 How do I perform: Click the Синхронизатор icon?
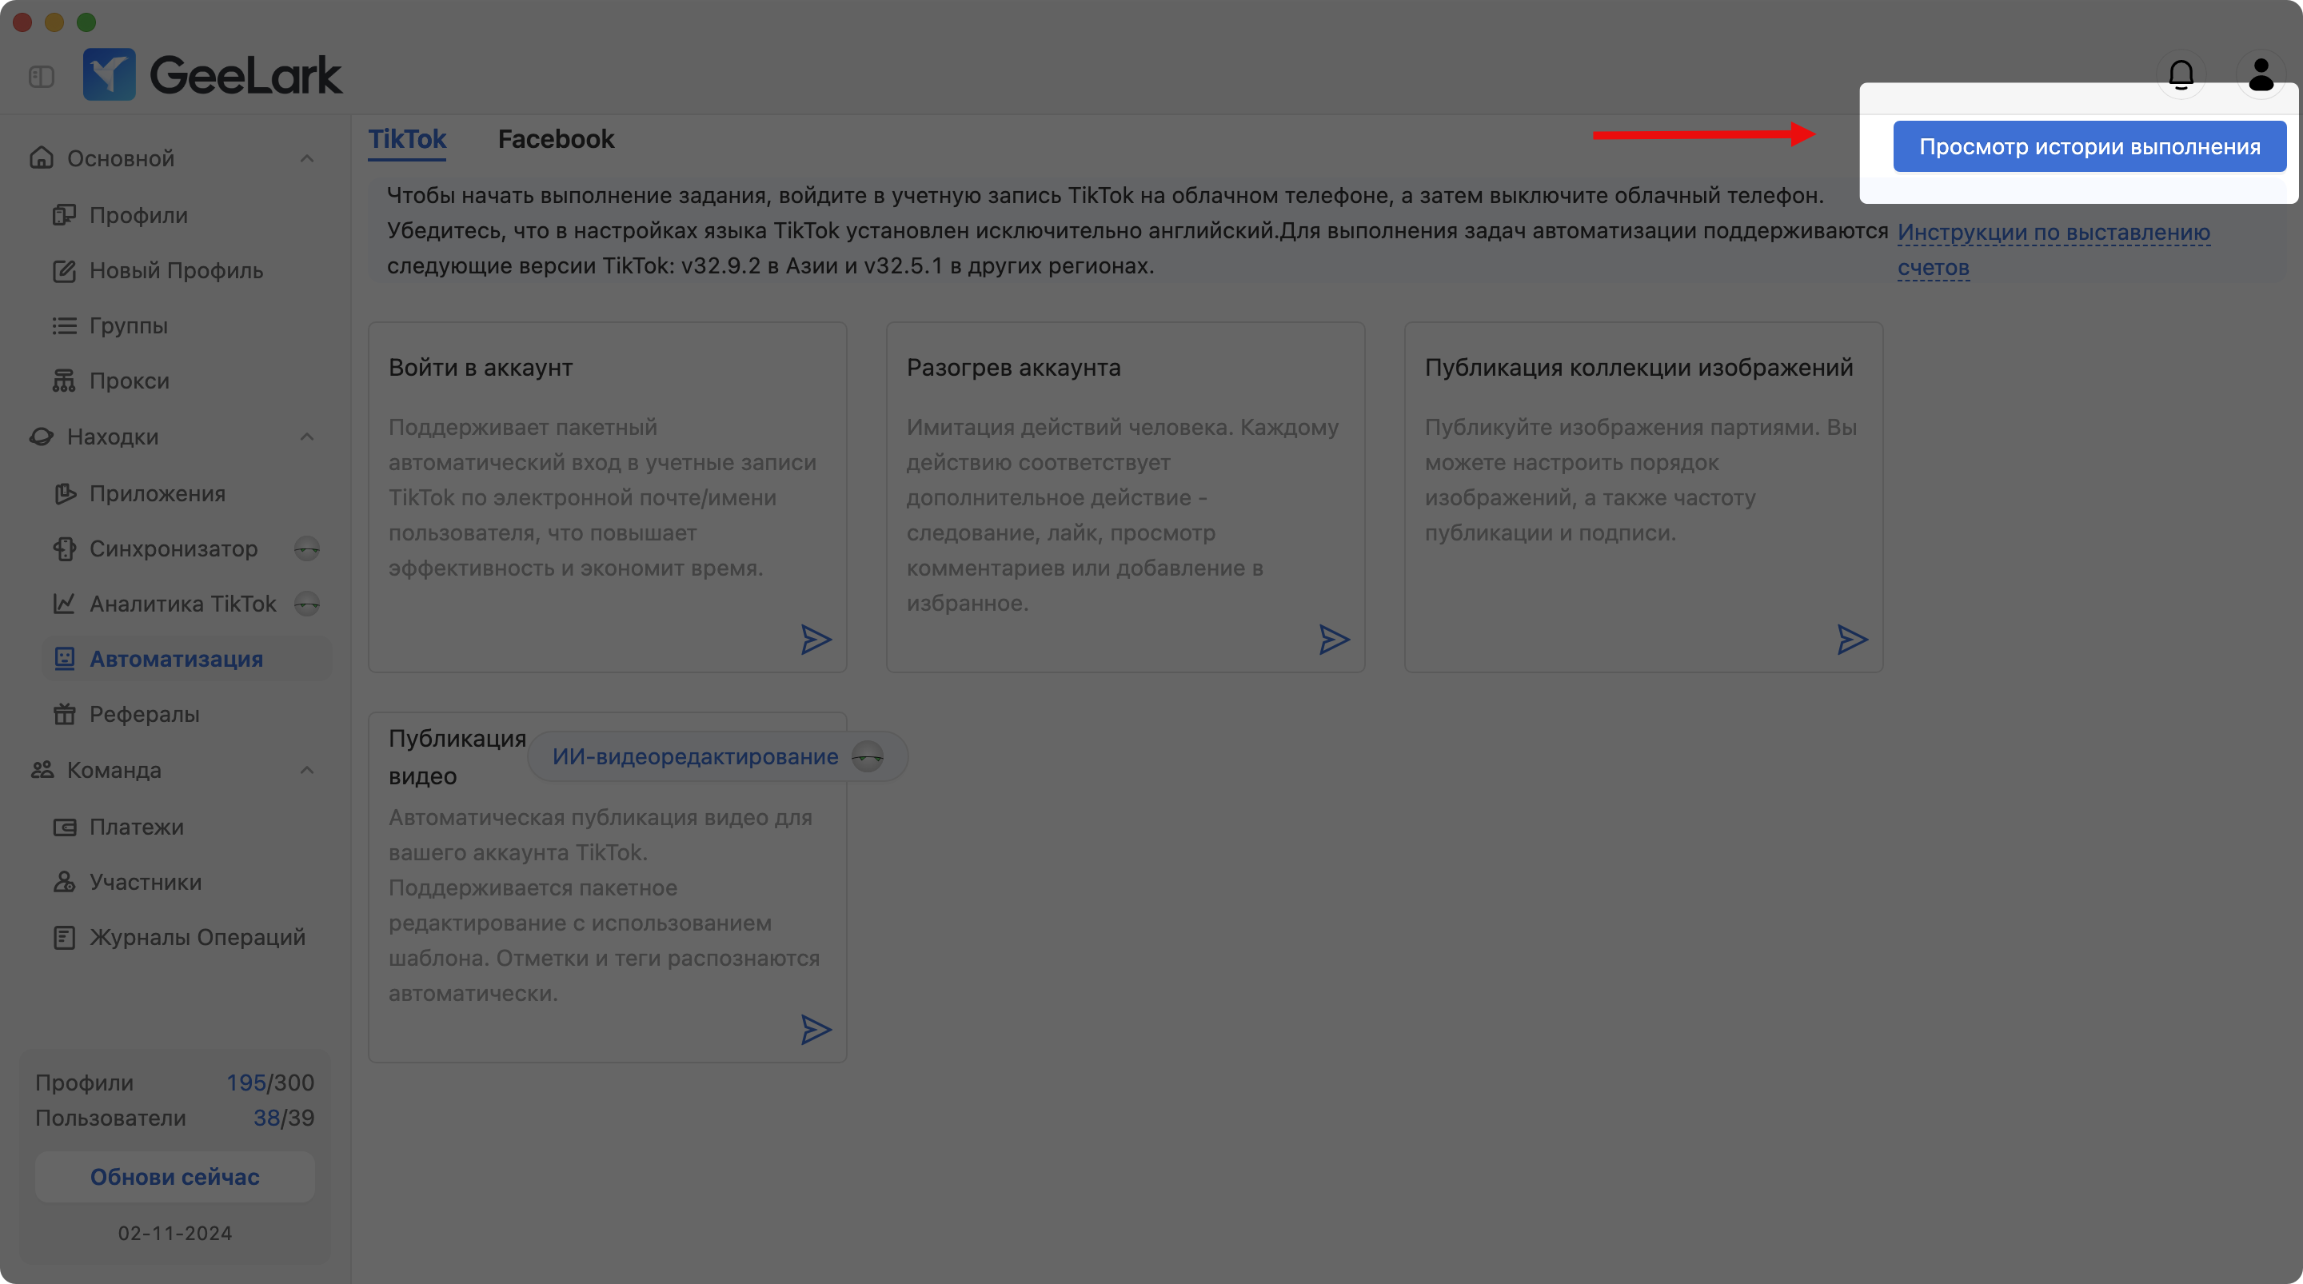[64, 549]
